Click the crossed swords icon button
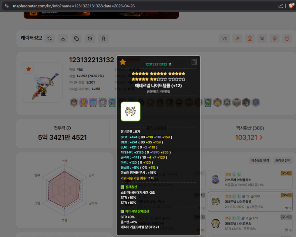 click(x=262, y=38)
